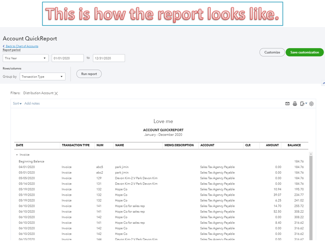Screen dimensions: 325x244
Task: Open report settings gear icon
Action: click(x=311, y=104)
